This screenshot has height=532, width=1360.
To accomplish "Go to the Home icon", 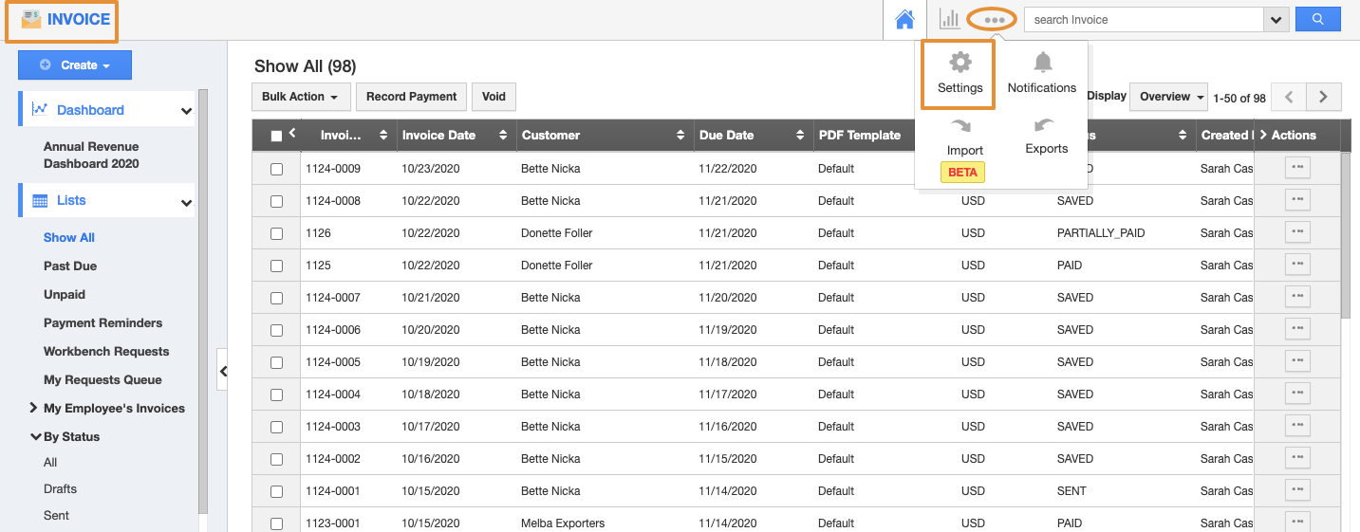I will 904,19.
